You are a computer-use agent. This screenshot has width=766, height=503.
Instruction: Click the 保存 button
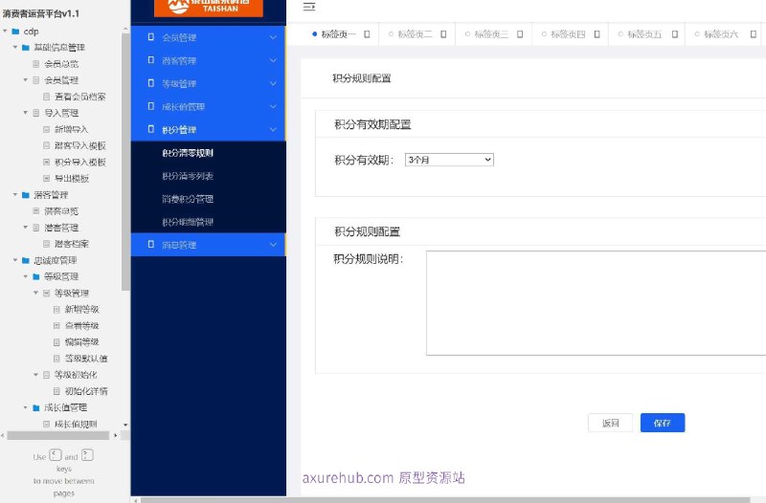663,423
